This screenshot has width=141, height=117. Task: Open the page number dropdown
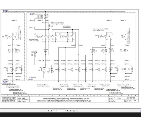[x=65, y=111]
